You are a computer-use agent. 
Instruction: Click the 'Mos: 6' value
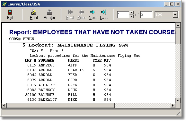(57, 51)
